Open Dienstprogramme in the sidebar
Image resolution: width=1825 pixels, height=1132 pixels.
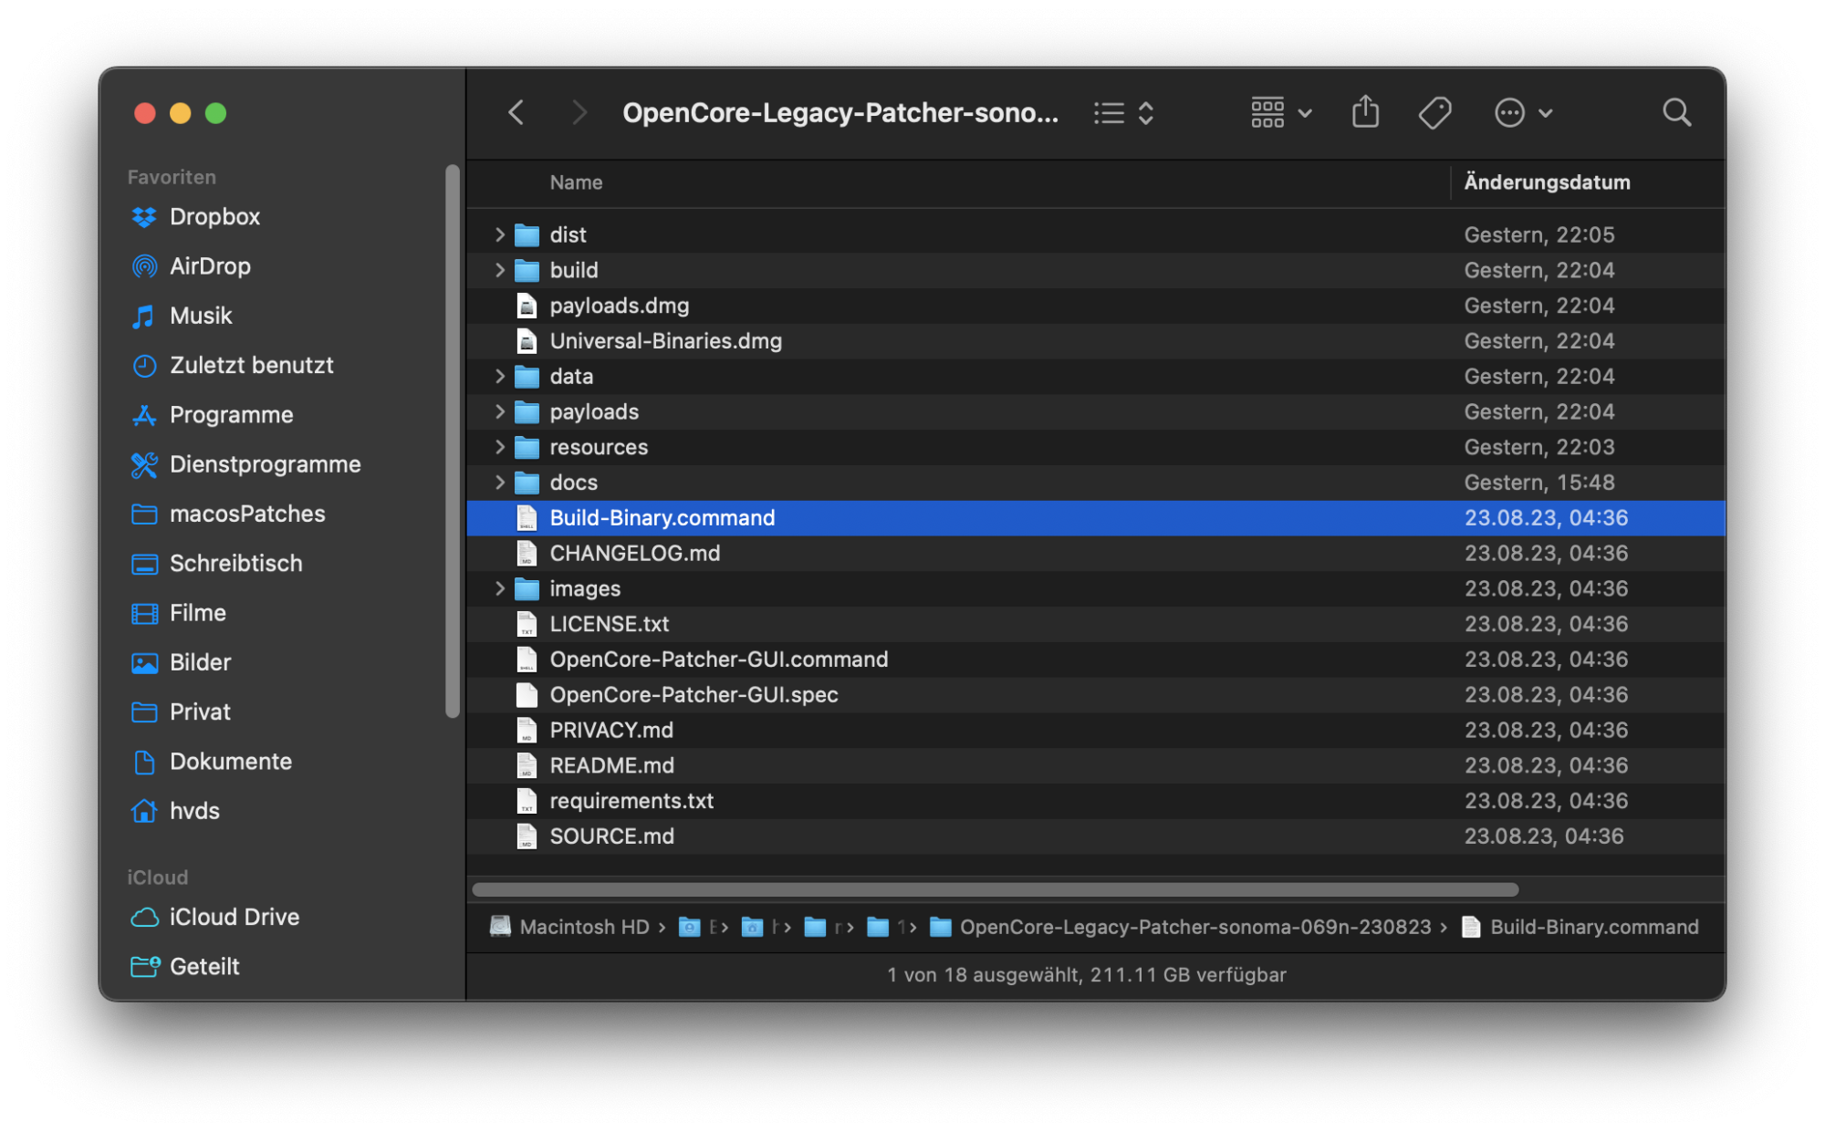pos(265,464)
